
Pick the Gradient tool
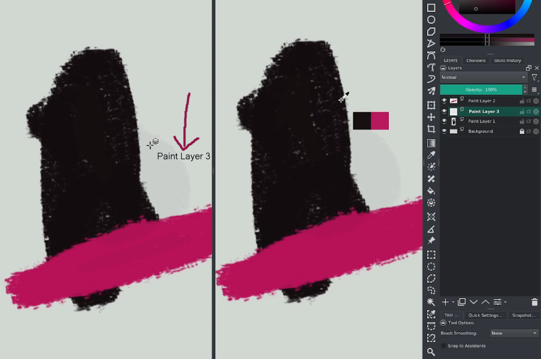coord(431,143)
